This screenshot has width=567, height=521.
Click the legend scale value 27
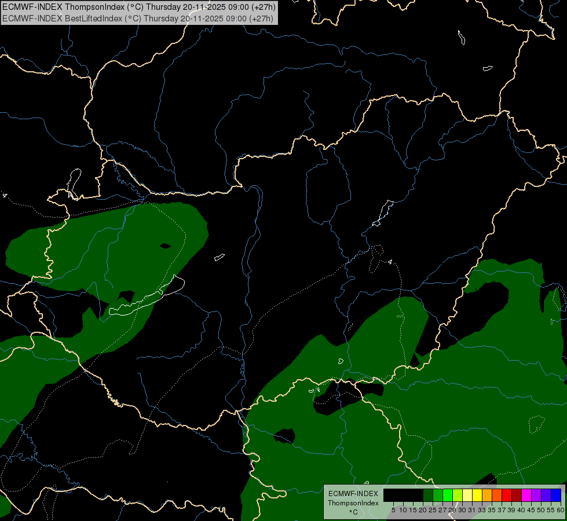click(442, 510)
